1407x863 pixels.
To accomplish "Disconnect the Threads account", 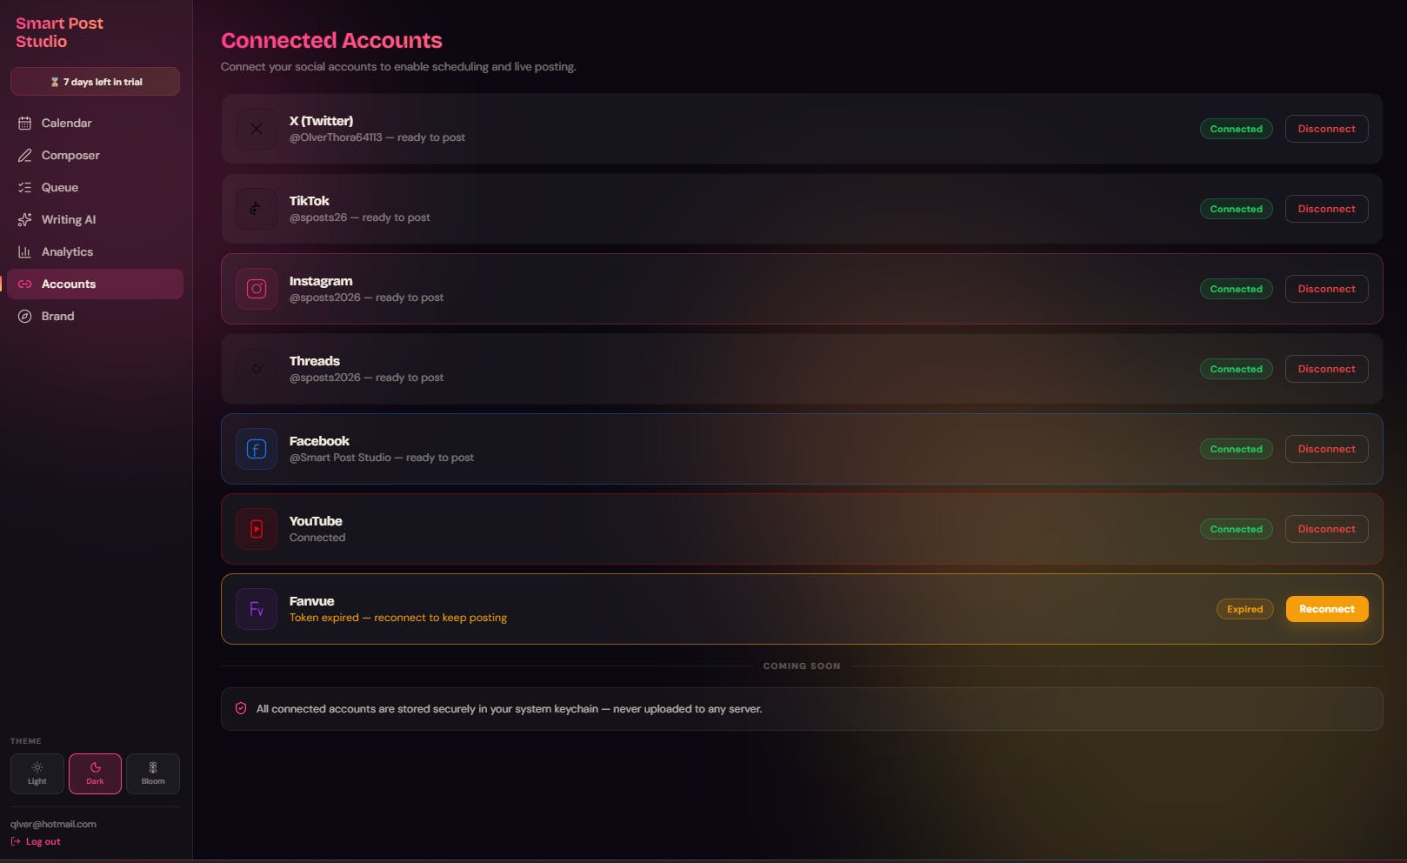I will (x=1326, y=369).
